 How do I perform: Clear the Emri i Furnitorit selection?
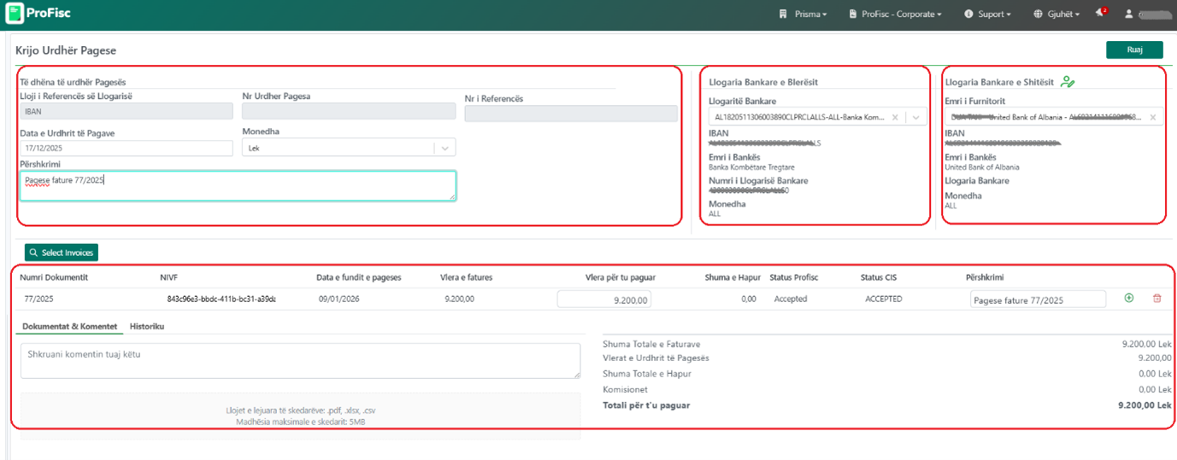(x=1152, y=118)
